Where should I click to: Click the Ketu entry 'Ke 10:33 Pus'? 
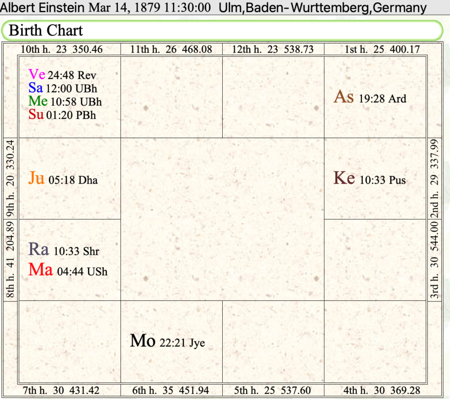pyautogui.click(x=370, y=178)
